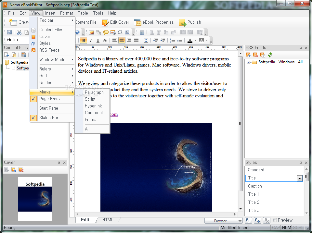Click the Edit Cover button
The height and width of the screenshot is (233, 312).
coord(116,22)
